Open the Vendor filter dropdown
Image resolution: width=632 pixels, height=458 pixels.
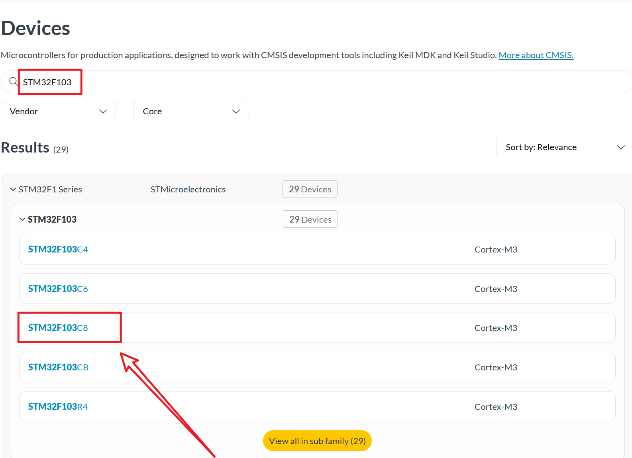pos(58,111)
